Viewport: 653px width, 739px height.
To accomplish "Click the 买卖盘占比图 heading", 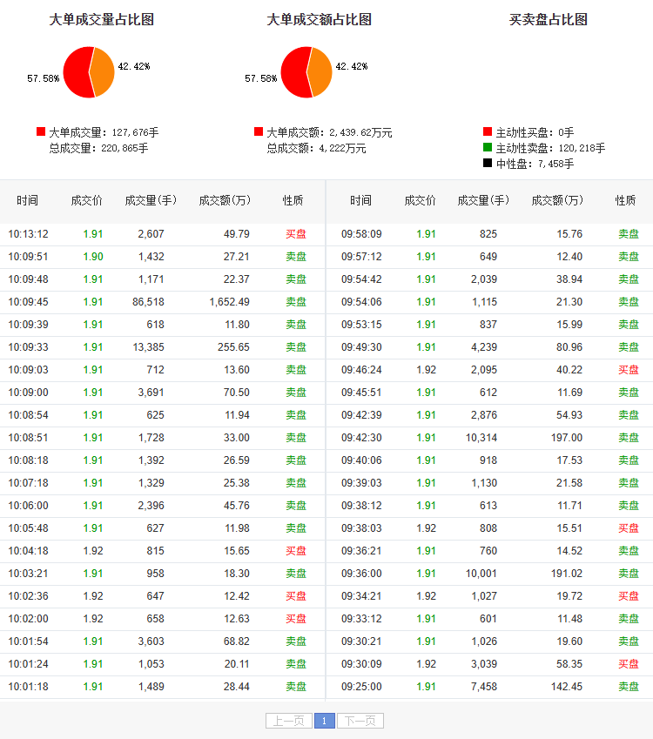I will (549, 19).
